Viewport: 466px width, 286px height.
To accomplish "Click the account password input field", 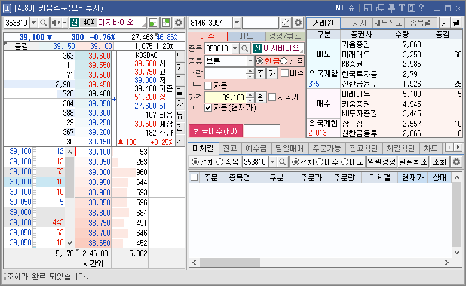I will [260, 23].
